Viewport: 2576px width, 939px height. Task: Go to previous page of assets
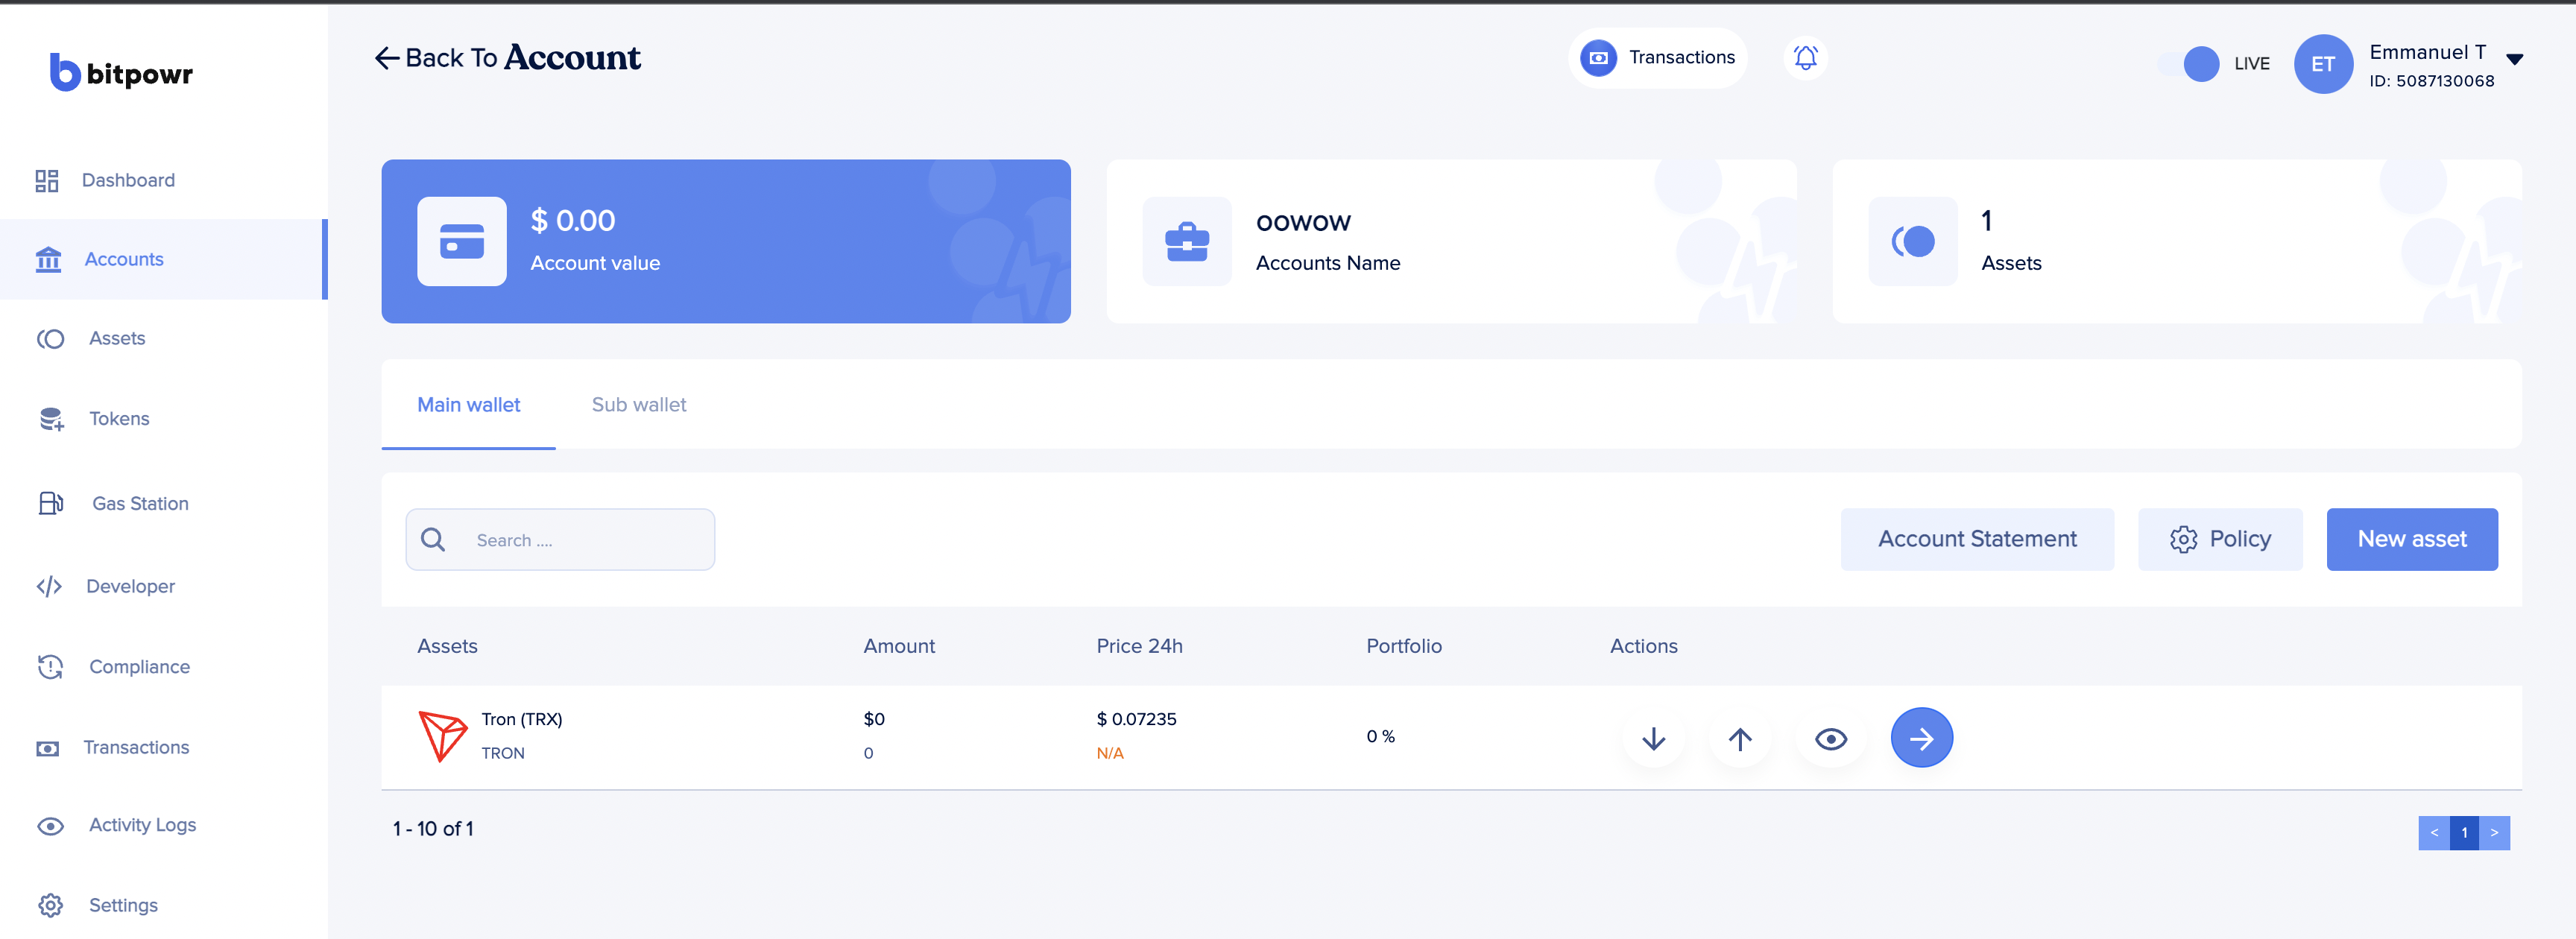[x=2434, y=832]
